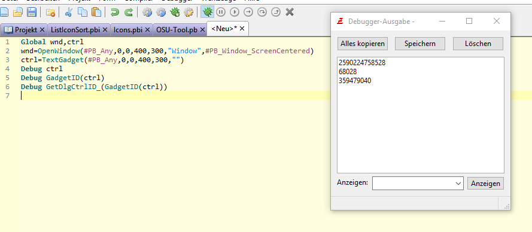Click the gear-play icon next to Redo
532x232 pixels.
[147, 13]
